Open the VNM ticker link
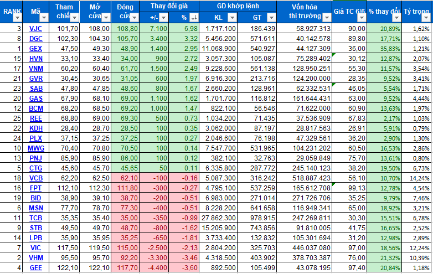433x274 pixels. (x=35, y=69)
